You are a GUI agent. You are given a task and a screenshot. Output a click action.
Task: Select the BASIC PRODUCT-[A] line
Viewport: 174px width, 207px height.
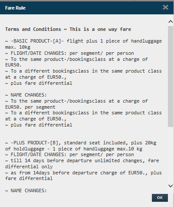pyautogui.click(x=83, y=41)
